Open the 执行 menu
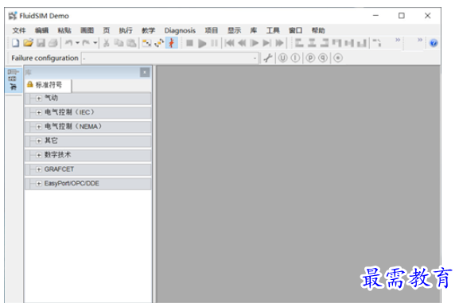Screen dimensions: 459x303 pos(126,30)
